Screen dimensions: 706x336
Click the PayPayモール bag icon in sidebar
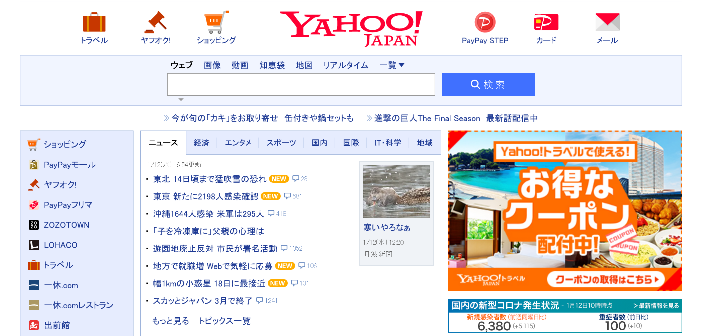[33, 165]
